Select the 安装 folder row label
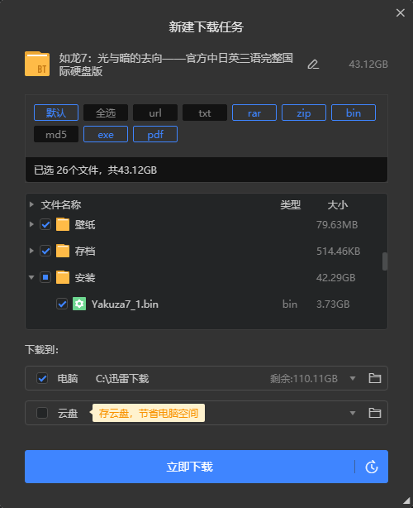The height and width of the screenshot is (508, 413). point(85,278)
